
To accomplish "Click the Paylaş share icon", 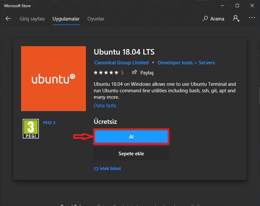I will click(x=135, y=72).
